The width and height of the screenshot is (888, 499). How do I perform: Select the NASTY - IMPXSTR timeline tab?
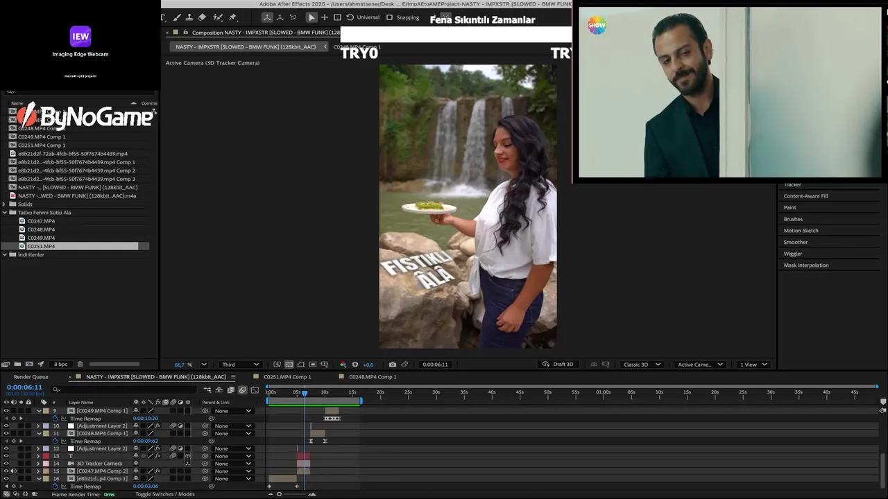click(156, 377)
